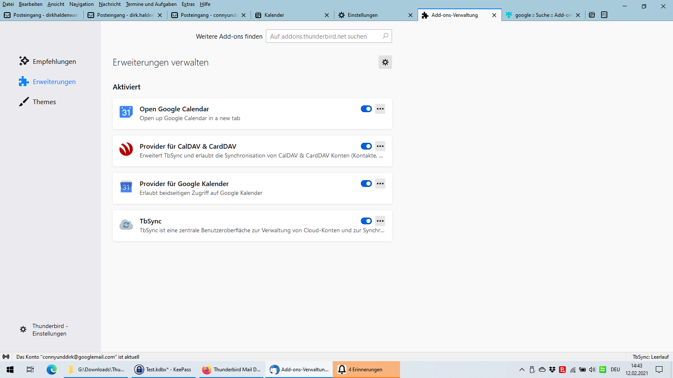This screenshot has height=378, width=673.
Task: Click the Thunderbird-Einstellungen gear icon
Action: [23, 330]
